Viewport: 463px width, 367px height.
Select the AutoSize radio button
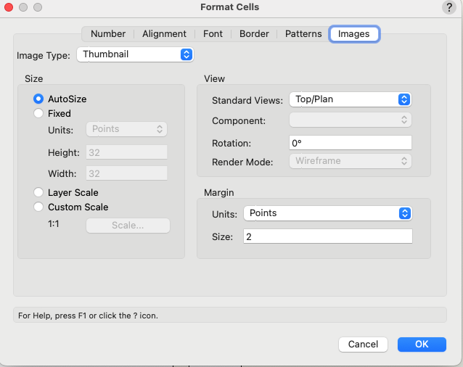39,99
